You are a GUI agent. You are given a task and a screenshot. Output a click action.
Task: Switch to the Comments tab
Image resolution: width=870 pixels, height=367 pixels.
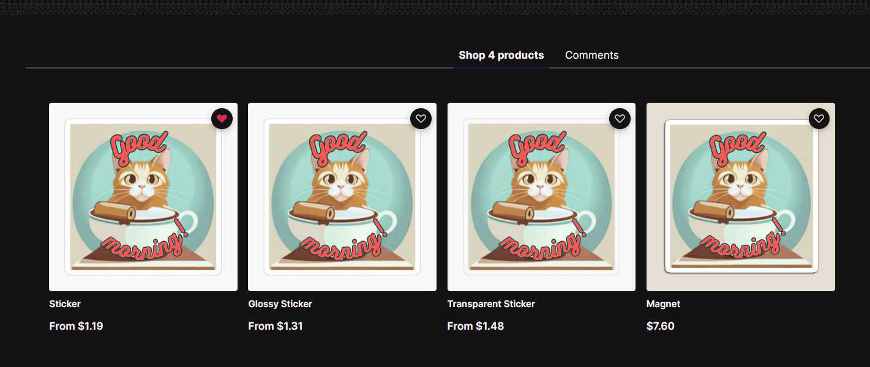point(591,55)
